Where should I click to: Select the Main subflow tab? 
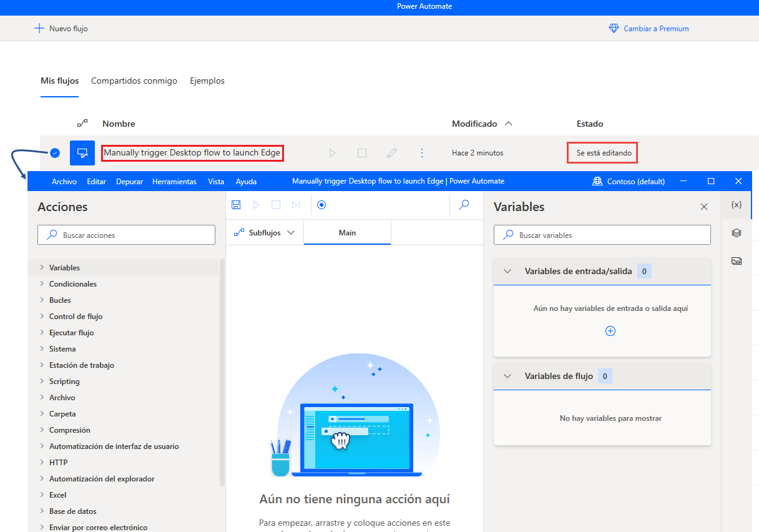tap(347, 233)
